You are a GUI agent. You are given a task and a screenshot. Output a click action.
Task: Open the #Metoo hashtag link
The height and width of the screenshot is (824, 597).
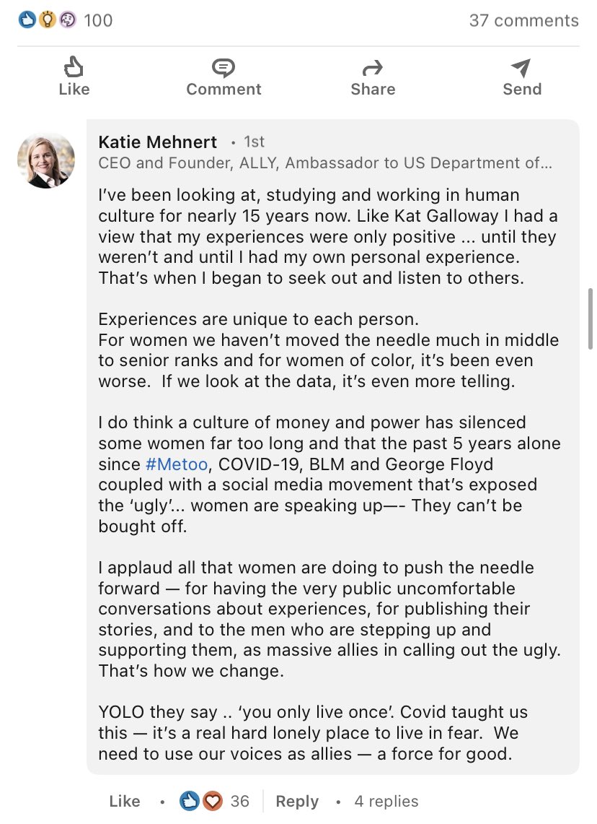coord(176,464)
